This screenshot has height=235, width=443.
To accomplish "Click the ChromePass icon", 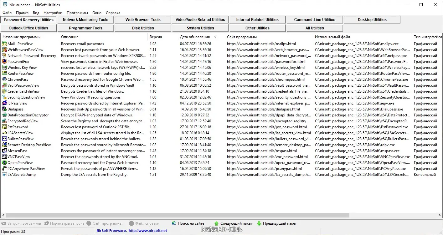I will [x=4, y=79].
